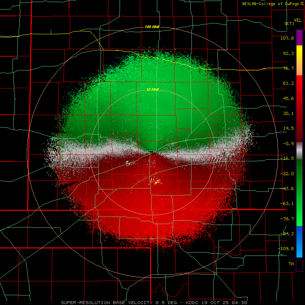
Task: Pick the yellow-orange segment of the color bar
Action: (x=299, y=60)
